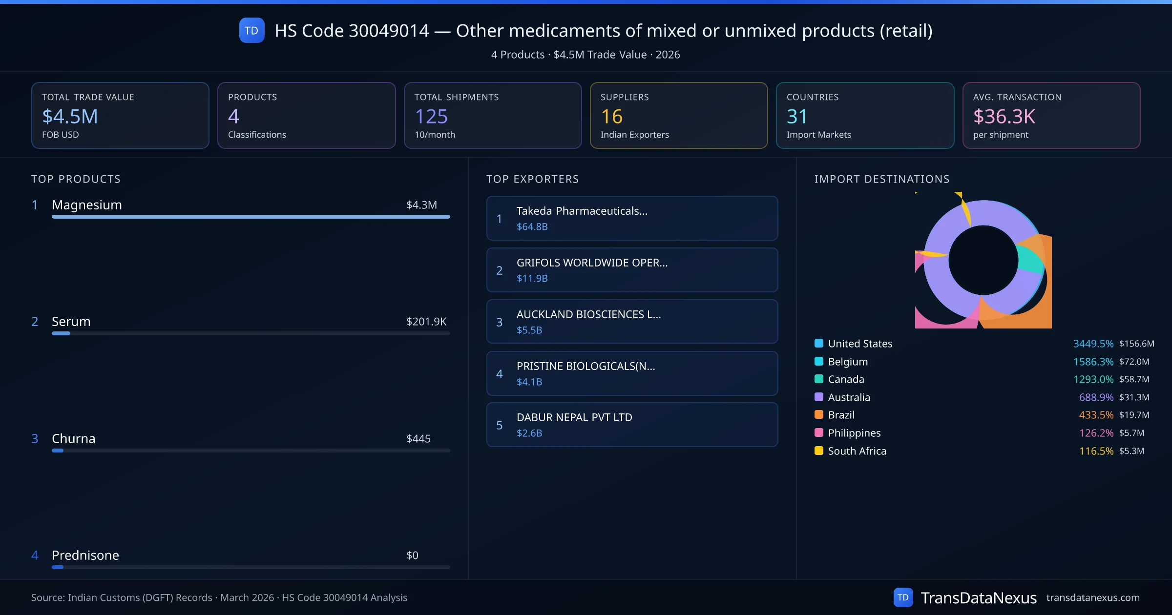Expand the PRISTINE BIOLOGICALS truncated name
1172x615 pixels.
pos(586,366)
